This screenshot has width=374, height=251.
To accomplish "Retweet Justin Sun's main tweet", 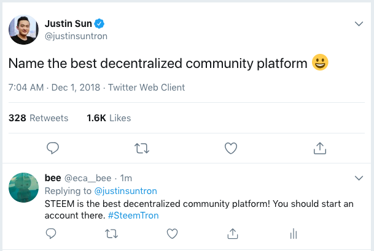I will [142, 148].
